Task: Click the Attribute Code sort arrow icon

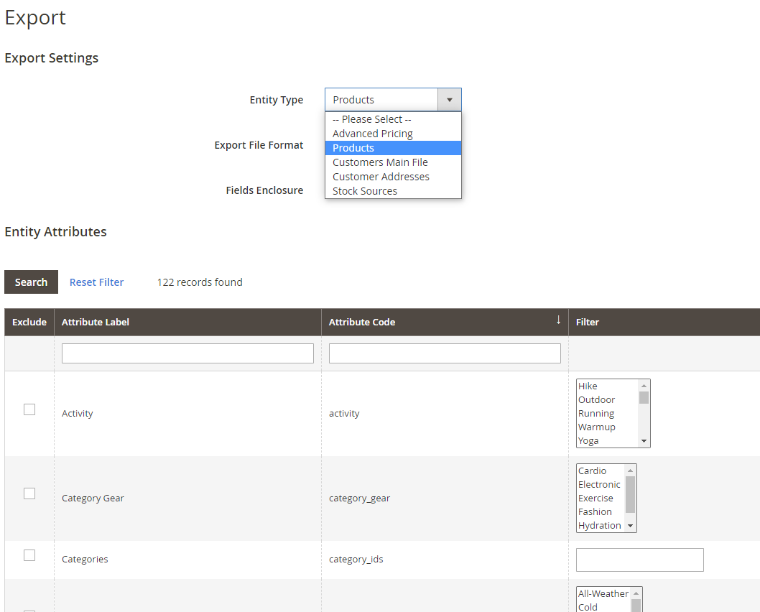Action: [x=558, y=320]
